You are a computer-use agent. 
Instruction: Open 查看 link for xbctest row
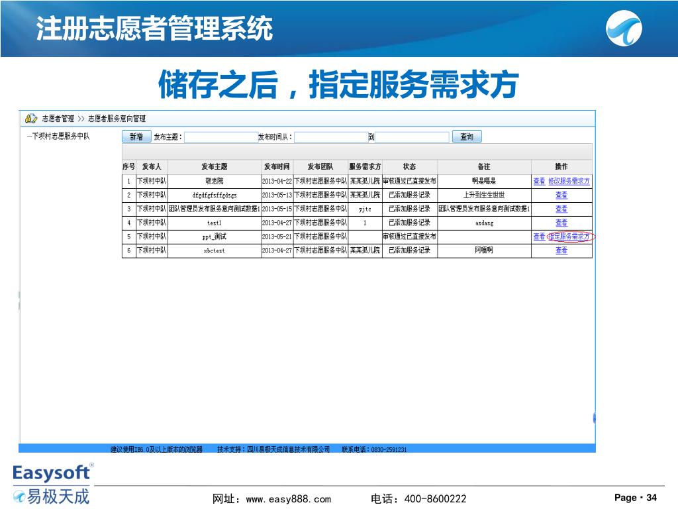click(561, 251)
